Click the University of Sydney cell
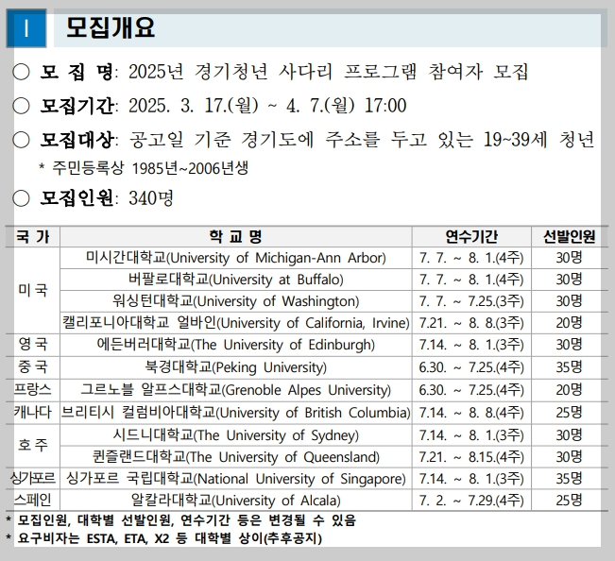This screenshot has width=615, height=561. point(236,435)
